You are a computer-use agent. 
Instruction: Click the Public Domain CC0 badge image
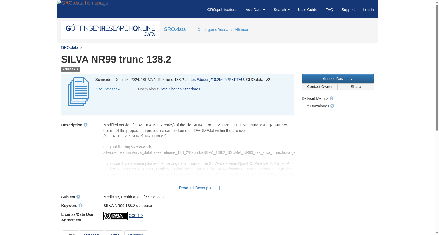pyautogui.click(x=116, y=216)
